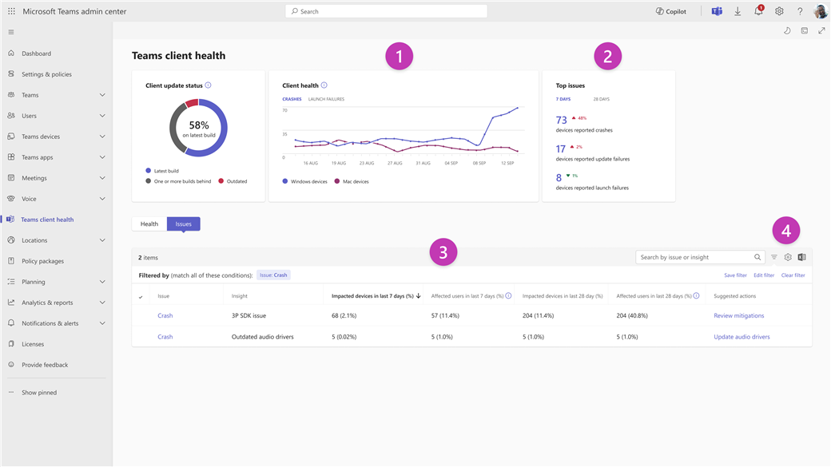
Task: Expand the Teams apps section
Action: [102, 157]
